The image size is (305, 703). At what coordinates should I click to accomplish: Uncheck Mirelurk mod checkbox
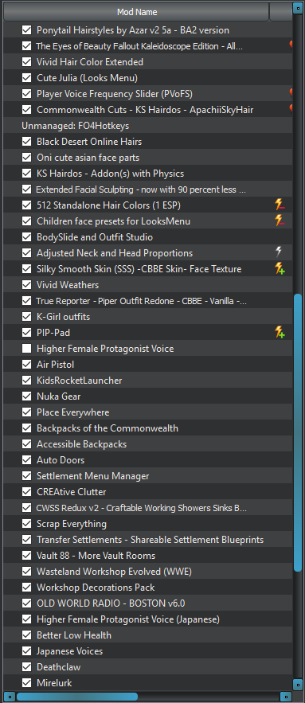point(27,683)
